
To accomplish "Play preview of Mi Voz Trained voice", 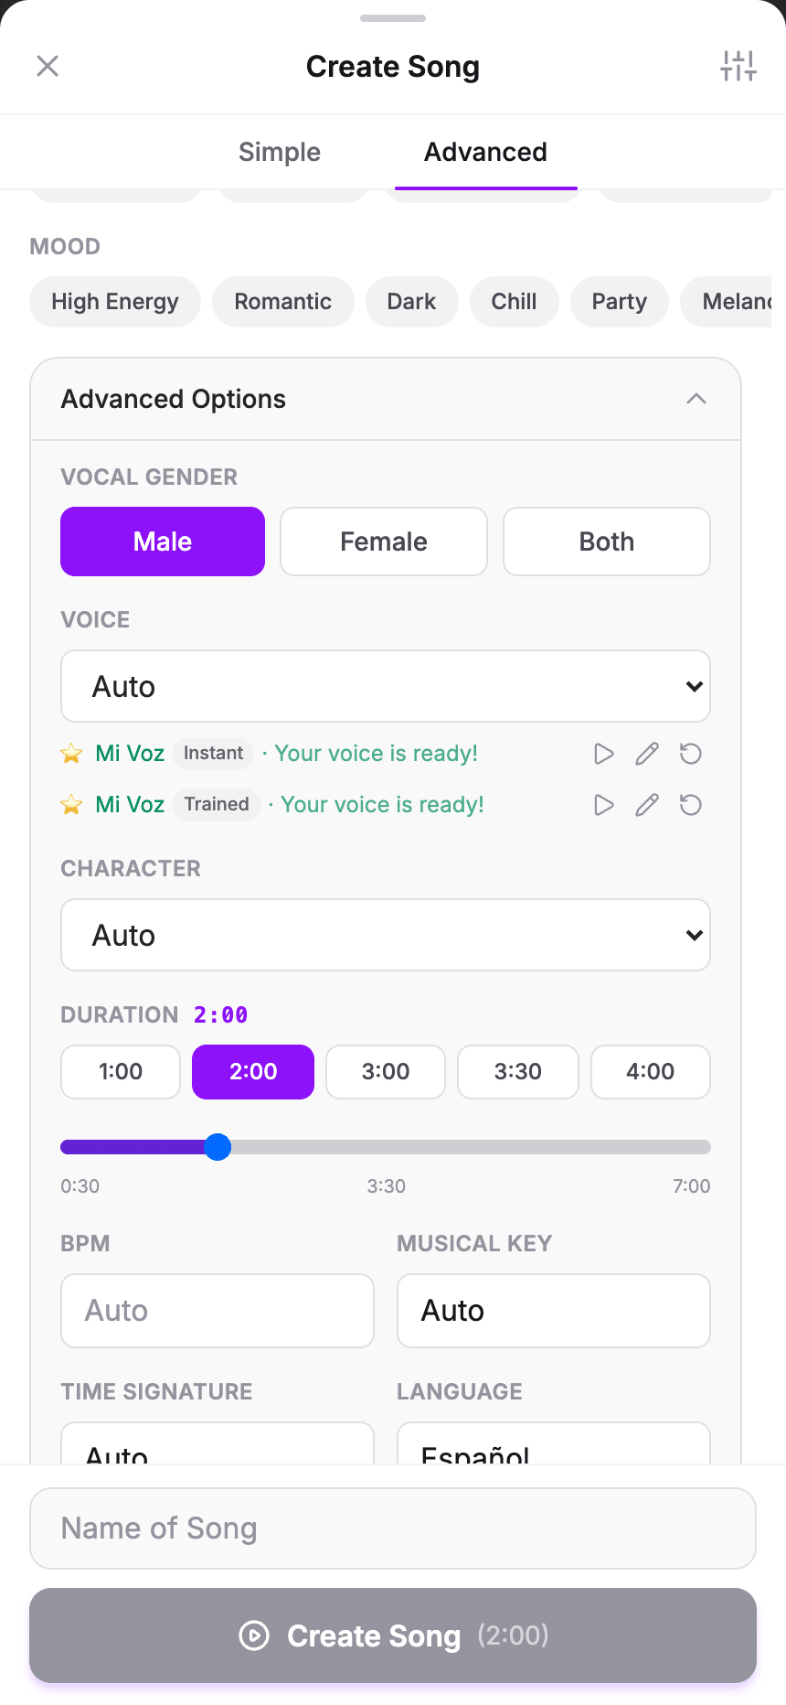I will point(603,805).
